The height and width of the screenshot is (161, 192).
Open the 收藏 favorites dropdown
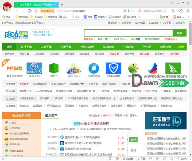click(8, 17)
